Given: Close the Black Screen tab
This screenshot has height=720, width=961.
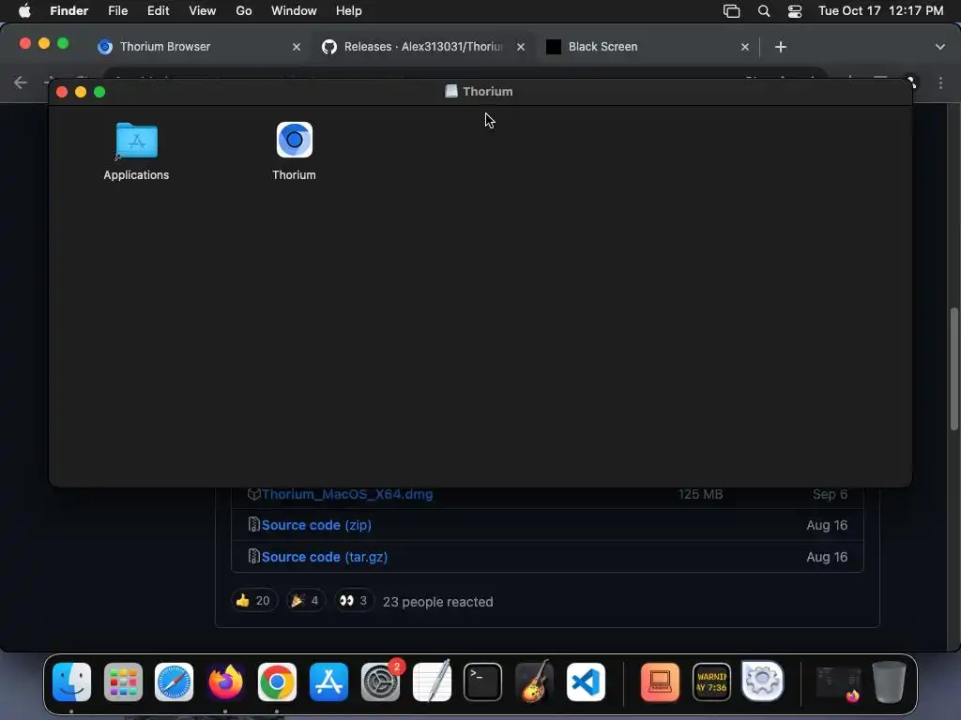Looking at the screenshot, I should click(745, 47).
